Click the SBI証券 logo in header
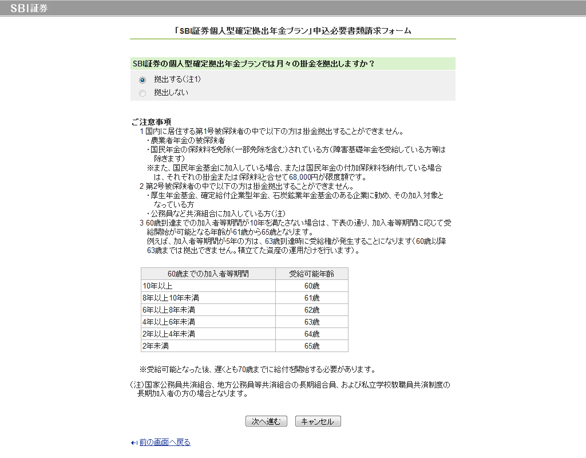 [x=29, y=8]
